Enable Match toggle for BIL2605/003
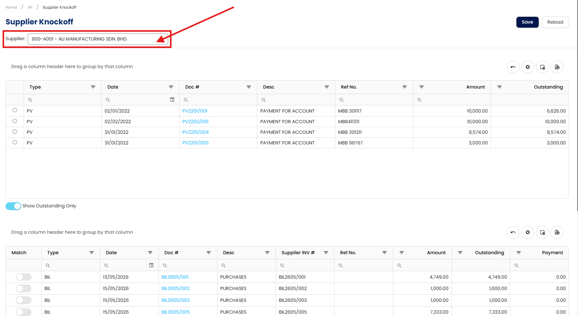578x316 pixels. [x=24, y=300]
